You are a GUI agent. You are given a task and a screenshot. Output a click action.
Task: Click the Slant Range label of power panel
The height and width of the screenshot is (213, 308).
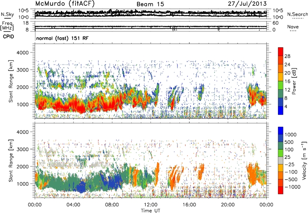point(11,81)
